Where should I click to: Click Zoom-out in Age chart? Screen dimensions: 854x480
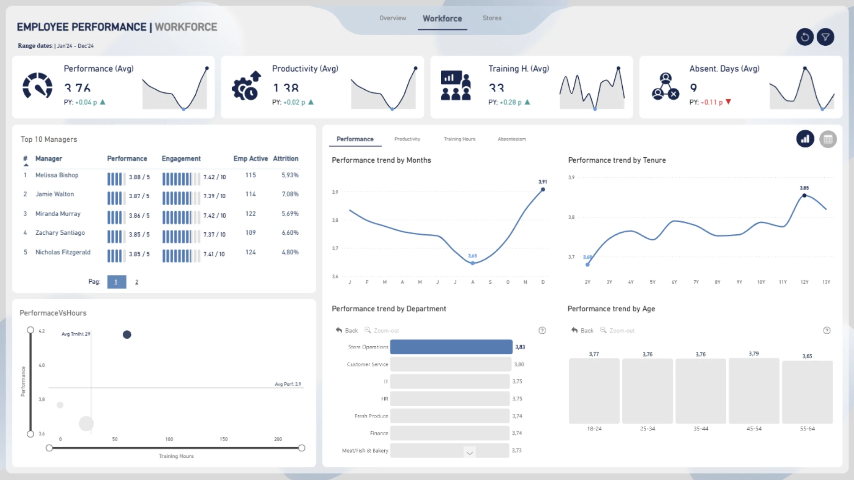pyautogui.click(x=617, y=330)
